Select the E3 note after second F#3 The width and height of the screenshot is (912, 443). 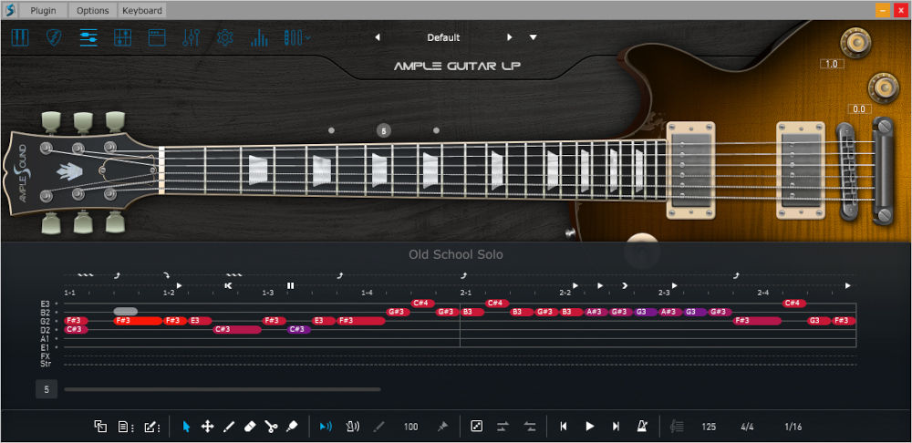(x=200, y=320)
